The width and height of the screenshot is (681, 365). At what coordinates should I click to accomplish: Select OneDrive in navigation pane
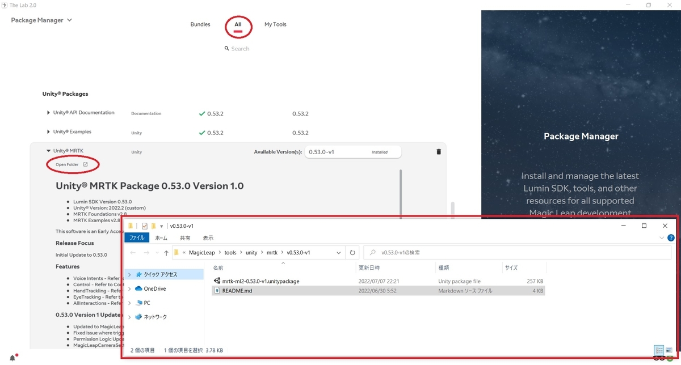click(x=155, y=288)
